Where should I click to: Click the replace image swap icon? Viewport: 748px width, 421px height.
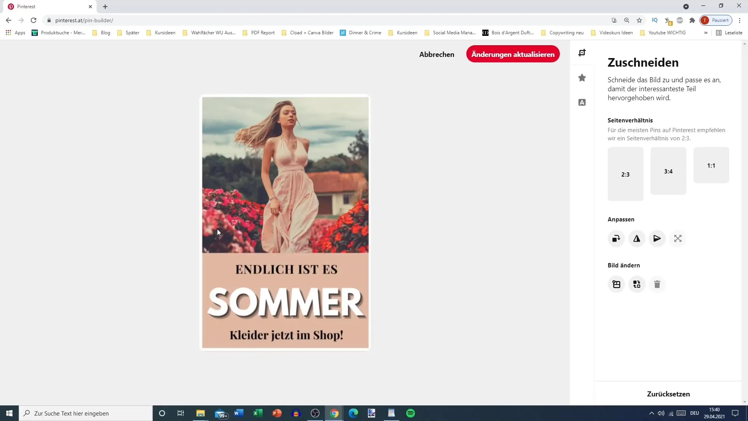coord(637,284)
